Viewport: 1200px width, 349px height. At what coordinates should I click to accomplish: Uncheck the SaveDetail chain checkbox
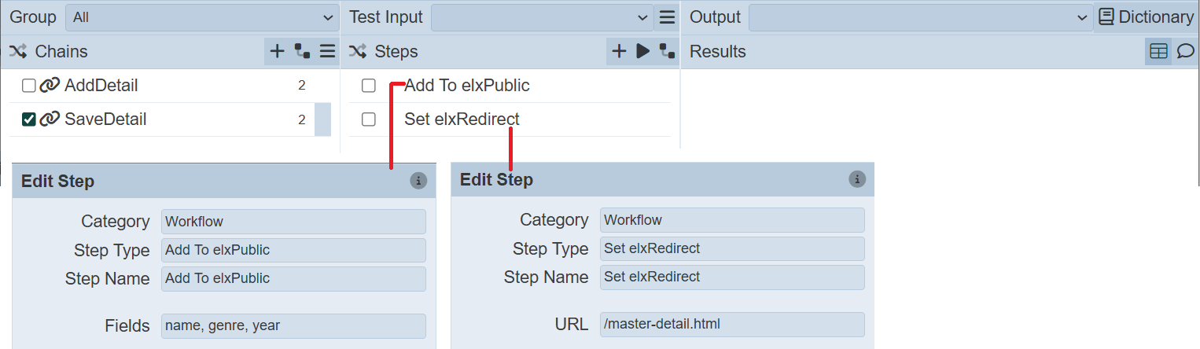(x=29, y=119)
